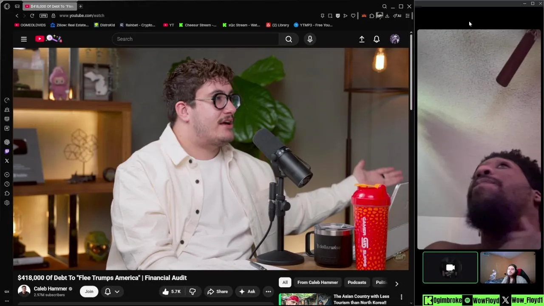Viewport: 544px width, 306px height.
Task: Open a new browser tab with plus button
Action: click(x=80, y=6)
